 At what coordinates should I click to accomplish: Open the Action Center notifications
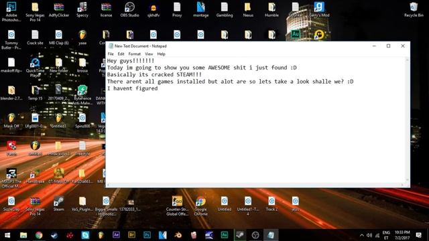point(418,235)
